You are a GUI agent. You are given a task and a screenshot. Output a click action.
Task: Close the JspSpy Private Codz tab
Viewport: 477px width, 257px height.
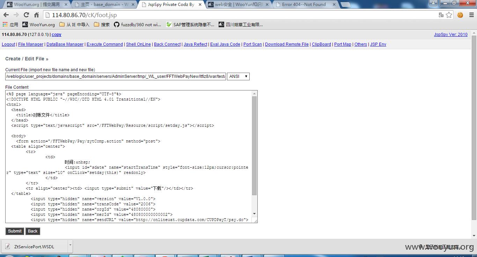[200, 5]
